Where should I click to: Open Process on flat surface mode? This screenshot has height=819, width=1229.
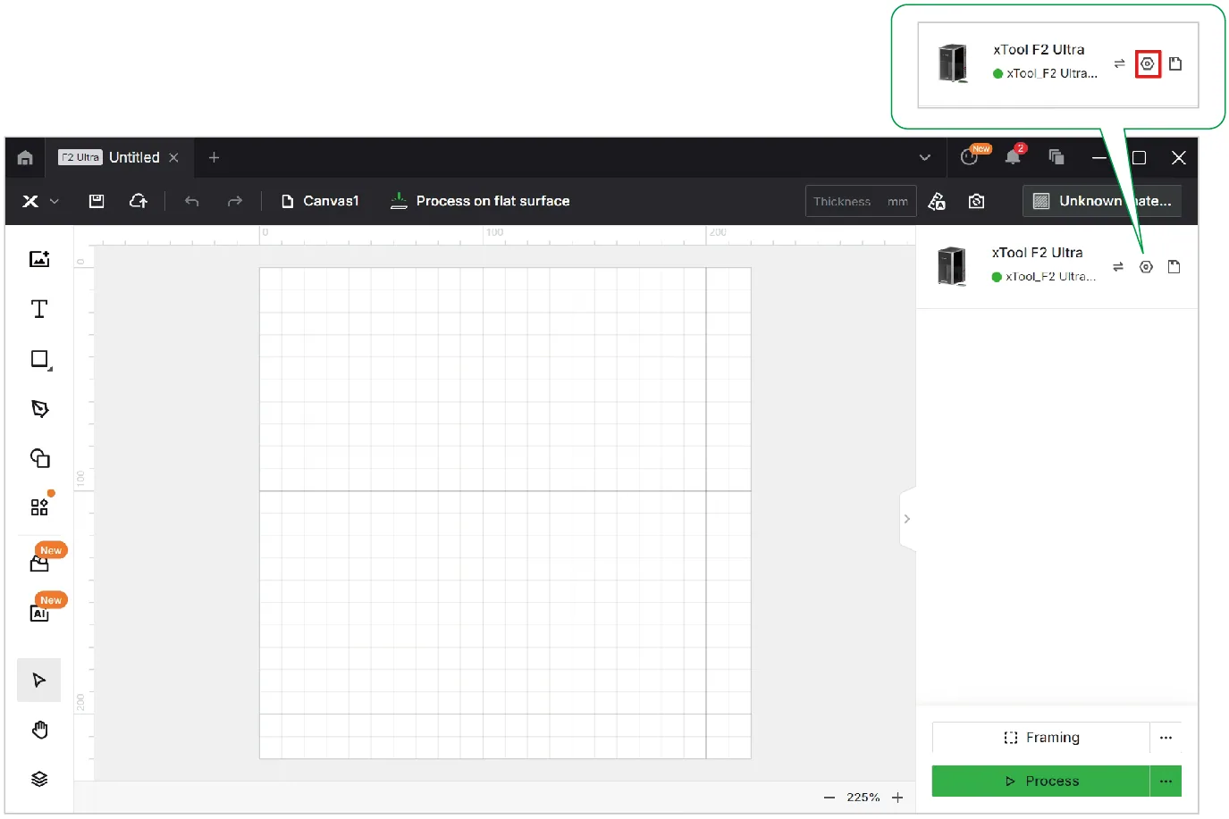pos(480,202)
